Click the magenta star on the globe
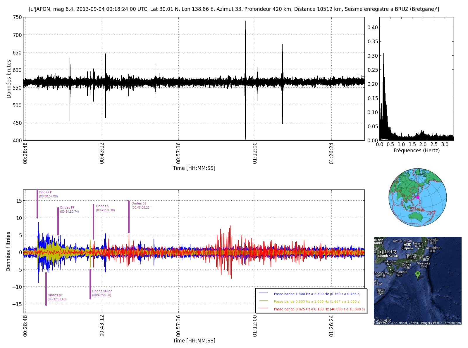 418,197
